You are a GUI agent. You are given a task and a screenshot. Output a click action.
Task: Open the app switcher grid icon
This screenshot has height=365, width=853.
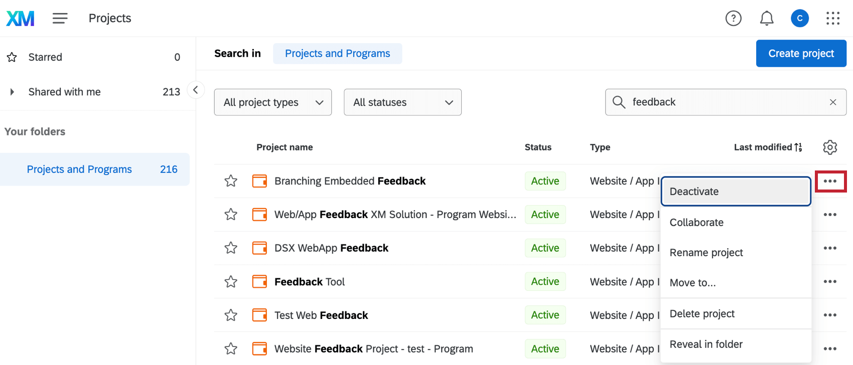pyautogui.click(x=832, y=19)
